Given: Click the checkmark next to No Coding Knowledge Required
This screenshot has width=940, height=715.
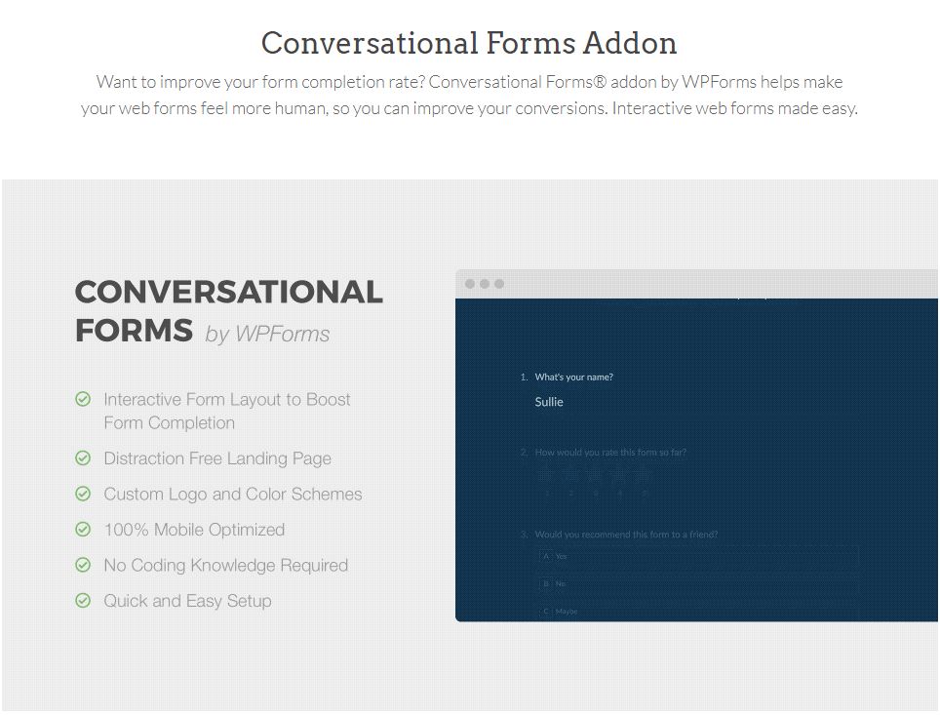Looking at the screenshot, I should tap(83, 565).
